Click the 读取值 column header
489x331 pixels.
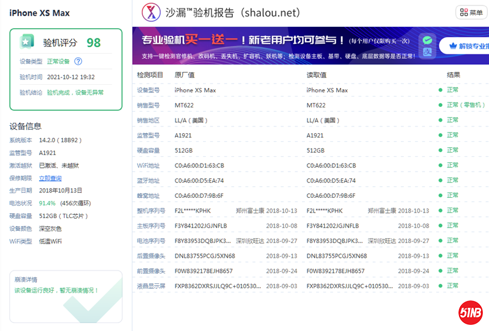pyautogui.click(x=316, y=75)
